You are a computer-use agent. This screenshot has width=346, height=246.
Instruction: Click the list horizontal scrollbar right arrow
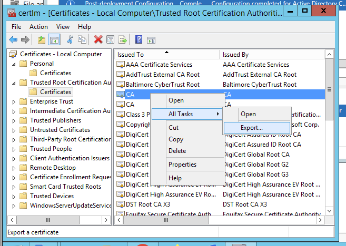click(x=320, y=220)
